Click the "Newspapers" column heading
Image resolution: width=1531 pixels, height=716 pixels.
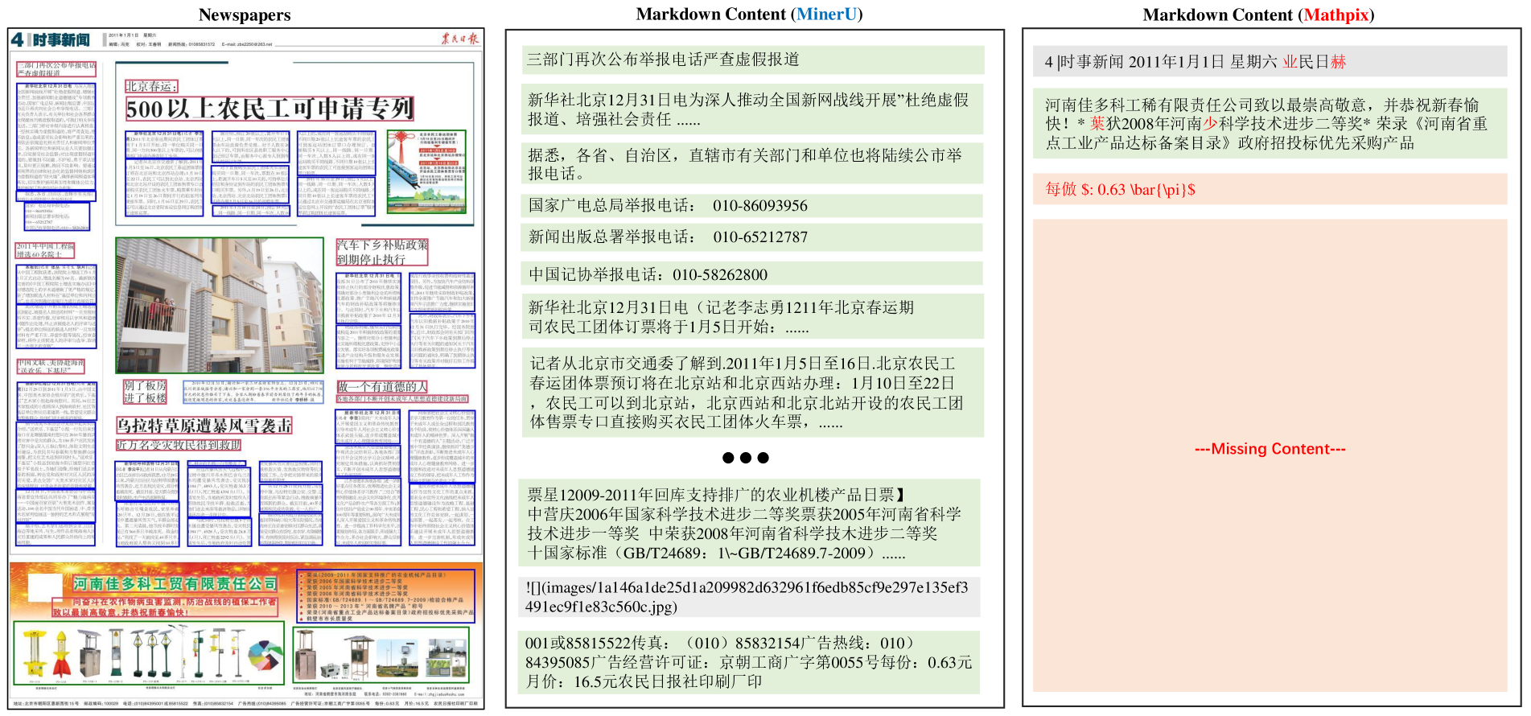tap(245, 14)
